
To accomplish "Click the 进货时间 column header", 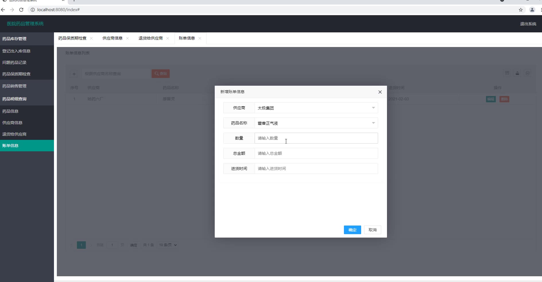I will [396, 88].
